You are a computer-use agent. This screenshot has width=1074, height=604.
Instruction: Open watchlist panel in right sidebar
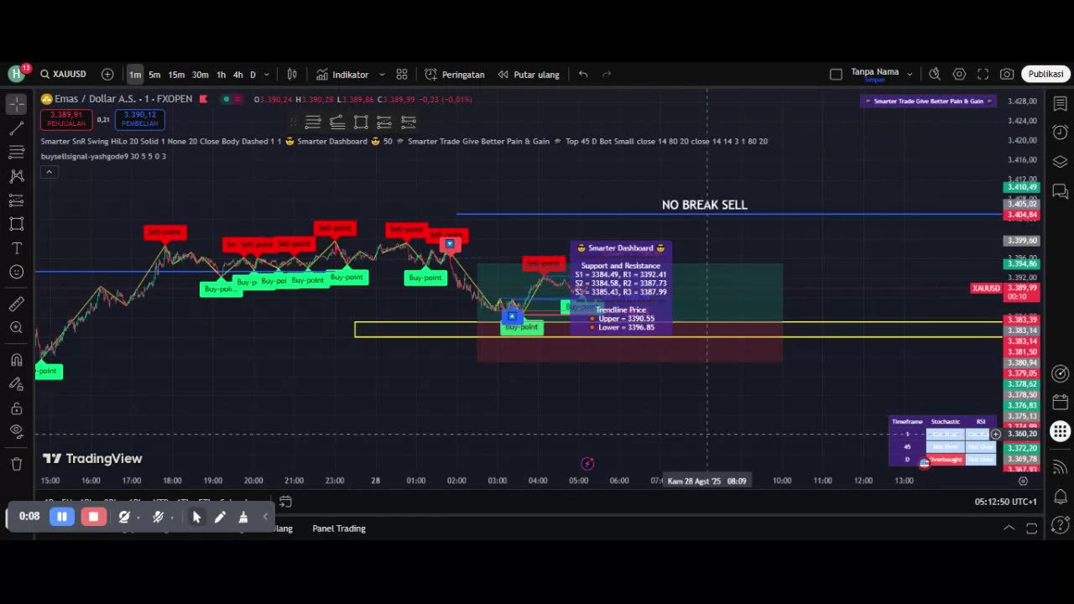[x=1061, y=105]
